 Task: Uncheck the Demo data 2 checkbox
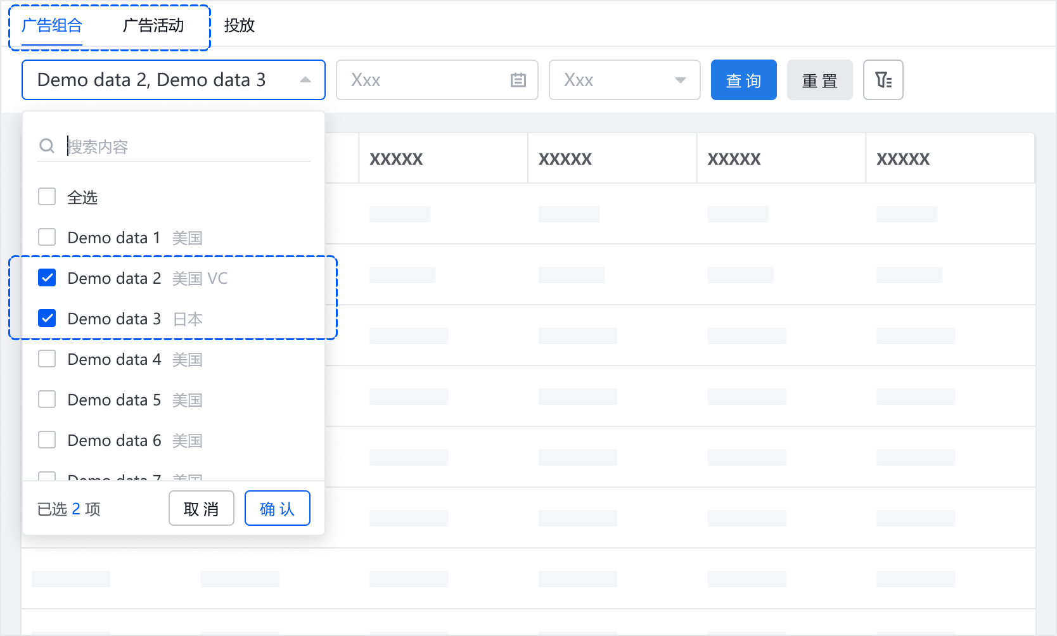click(47, 277)
